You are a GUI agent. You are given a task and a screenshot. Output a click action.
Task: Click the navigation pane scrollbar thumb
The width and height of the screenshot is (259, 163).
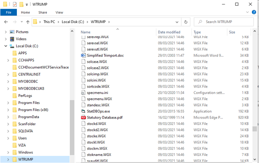coord(72,127)
